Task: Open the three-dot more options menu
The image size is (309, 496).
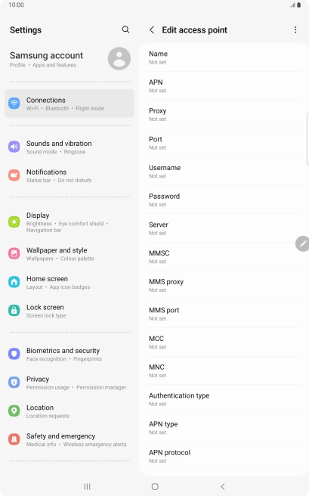Action: [x=295, y=29]
